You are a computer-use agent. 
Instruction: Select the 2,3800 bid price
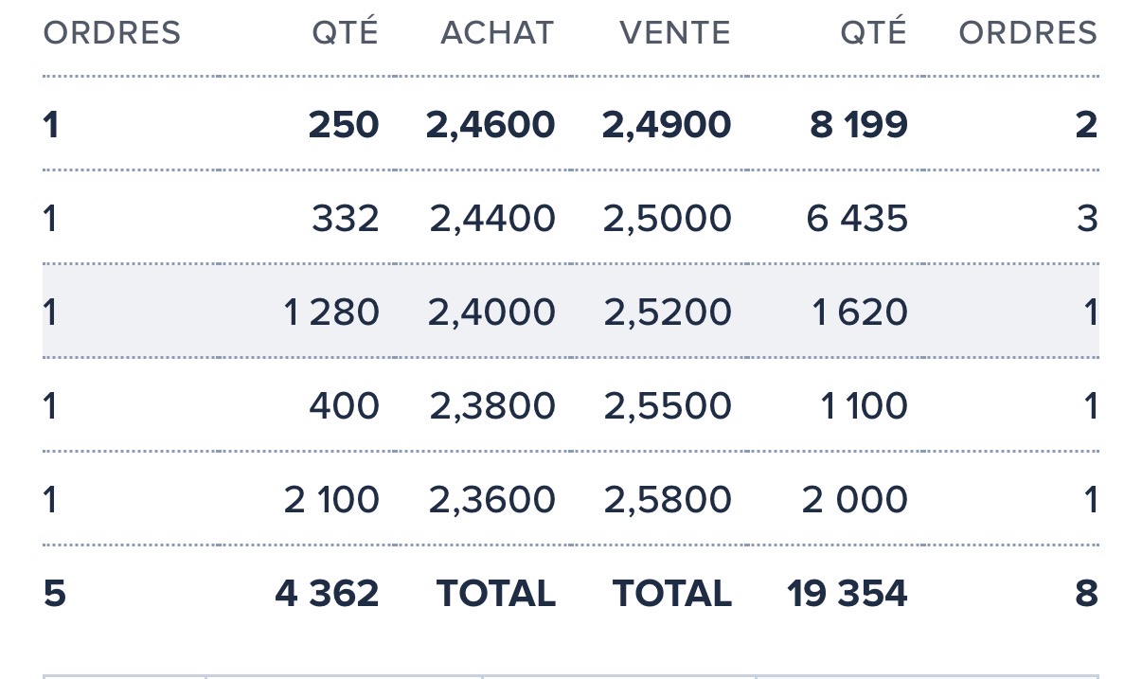492,406
